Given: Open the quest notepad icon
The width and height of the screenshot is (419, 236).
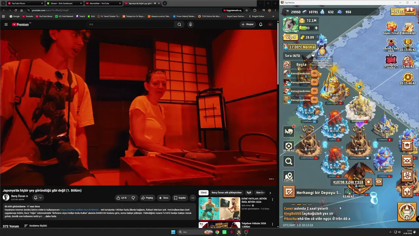Looking at the screenshot, I should coord(289,192).
